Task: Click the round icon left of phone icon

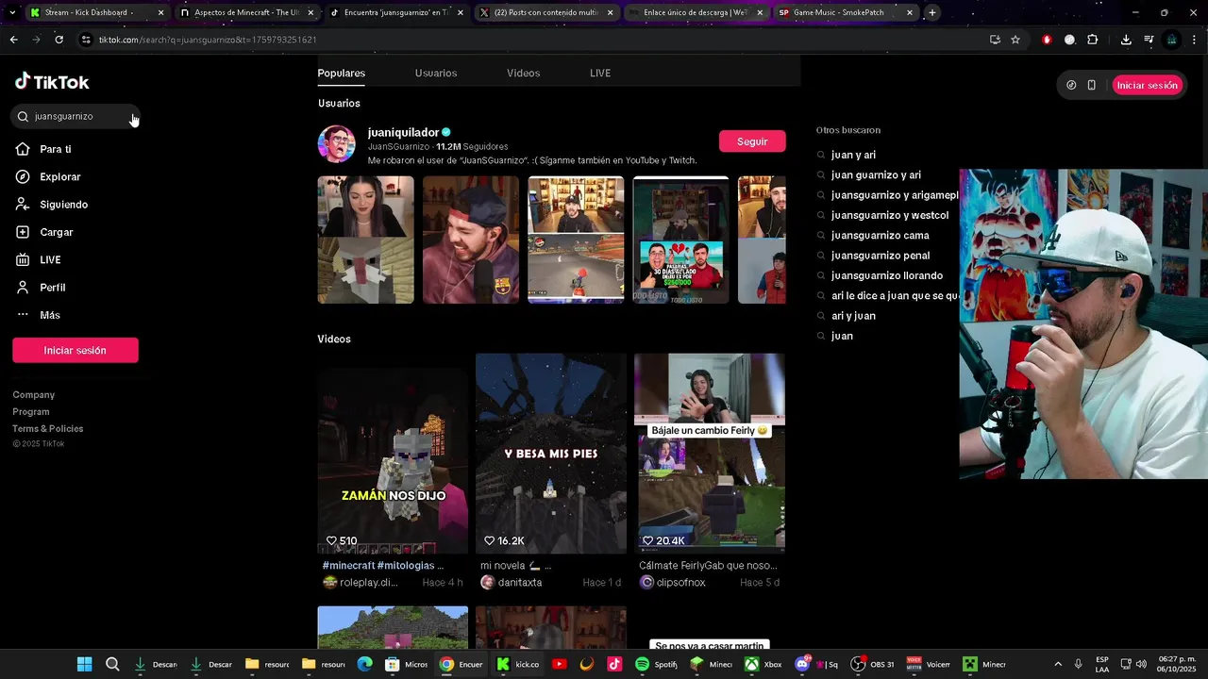Action: click(1071, 85)
